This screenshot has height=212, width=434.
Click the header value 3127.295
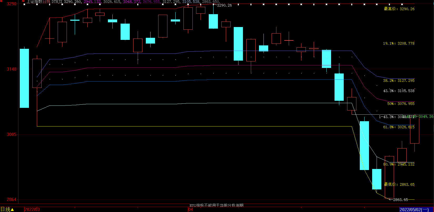click(x=172, y=2)
